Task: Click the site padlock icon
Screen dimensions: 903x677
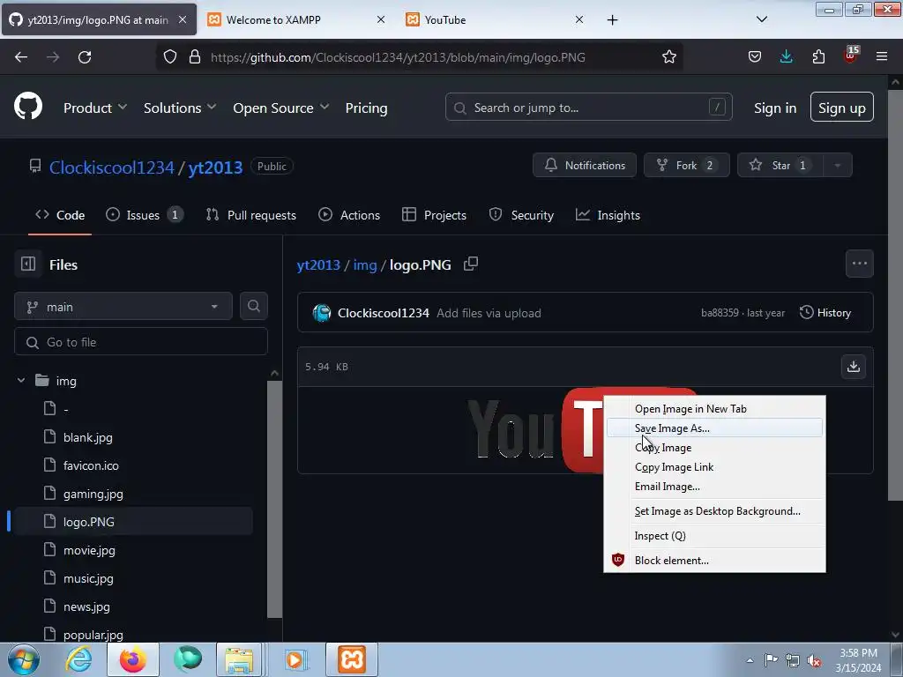Action: click(x=195, y=57)
